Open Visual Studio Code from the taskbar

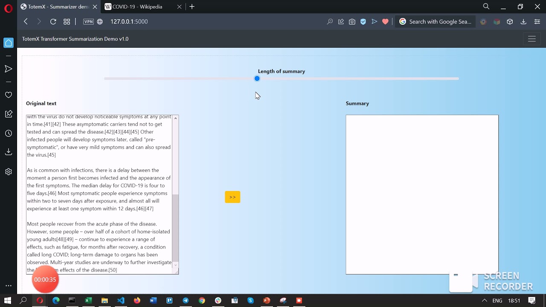pos(121,301)
